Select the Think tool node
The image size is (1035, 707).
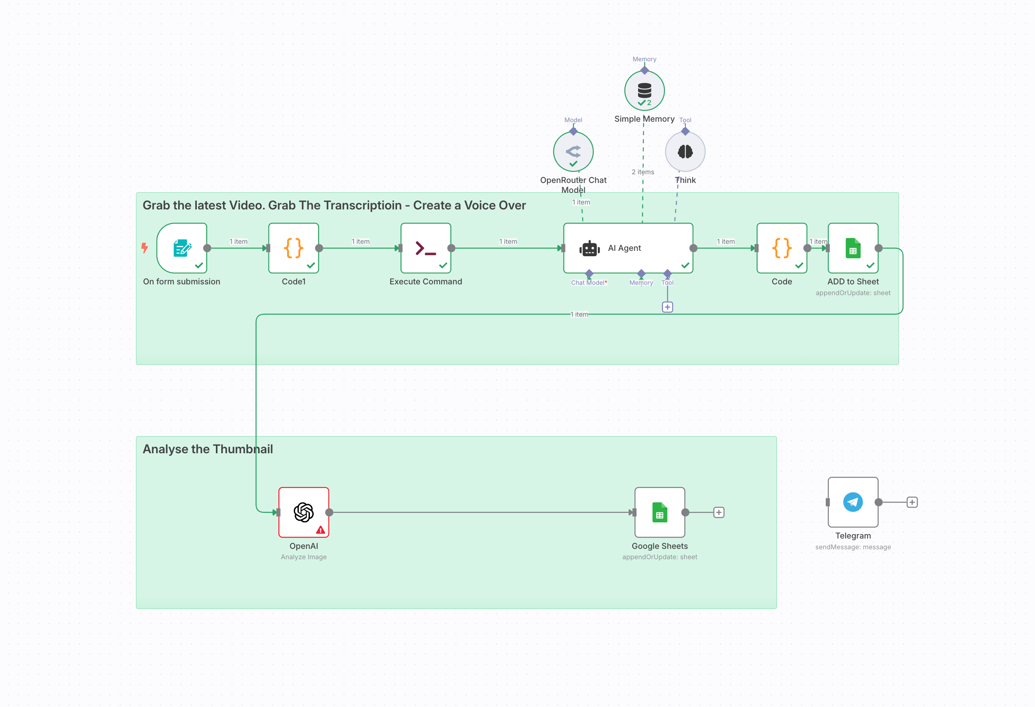point(684,151)
